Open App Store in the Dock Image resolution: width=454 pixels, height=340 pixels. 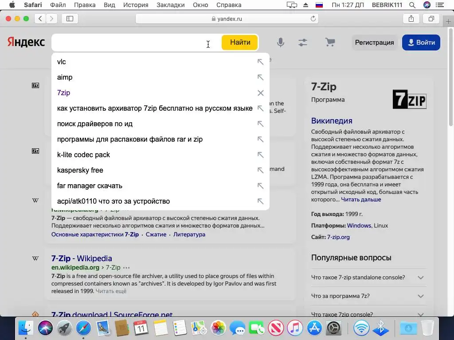coord(314,328)
